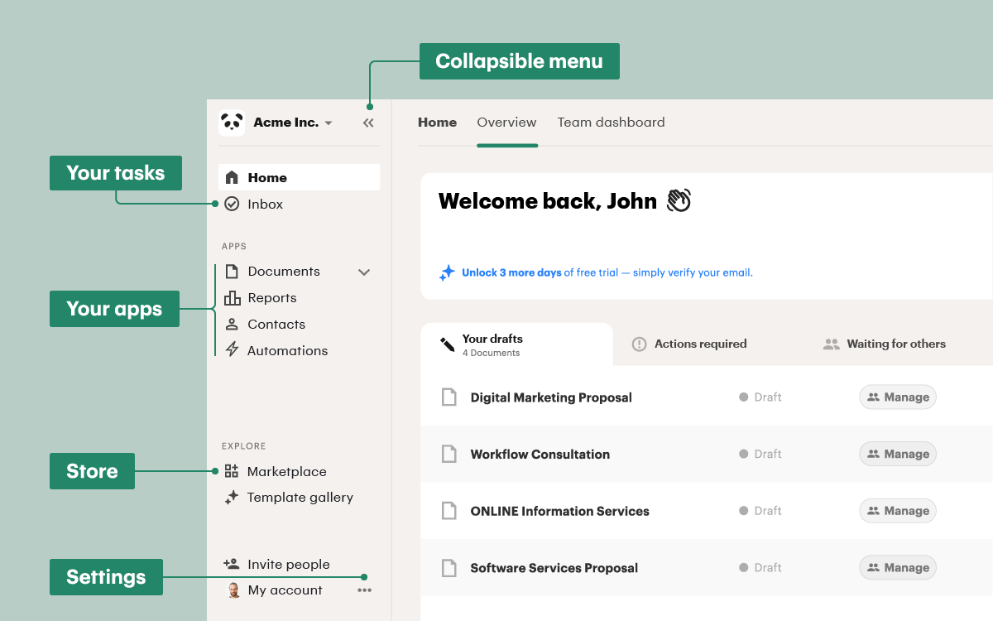Click My account in the sidebar
Image resolution: width=993 pixels, height=621 pixels.
click(x=285, y=590)
